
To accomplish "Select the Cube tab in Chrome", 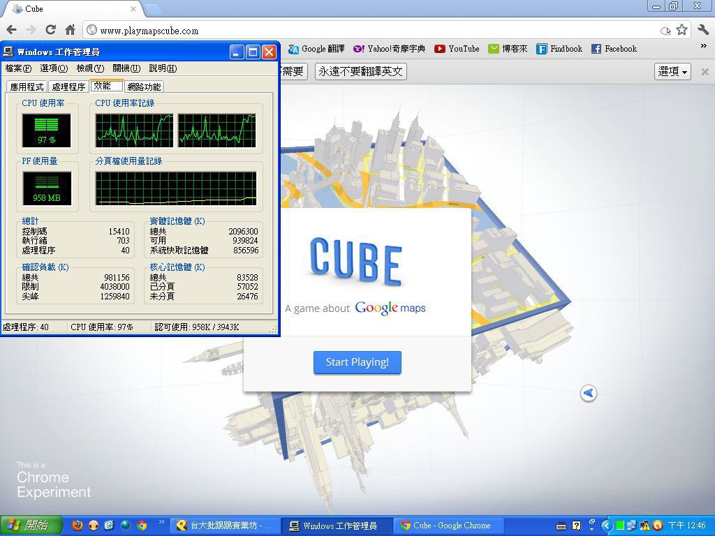I will [x=73, y=8].
